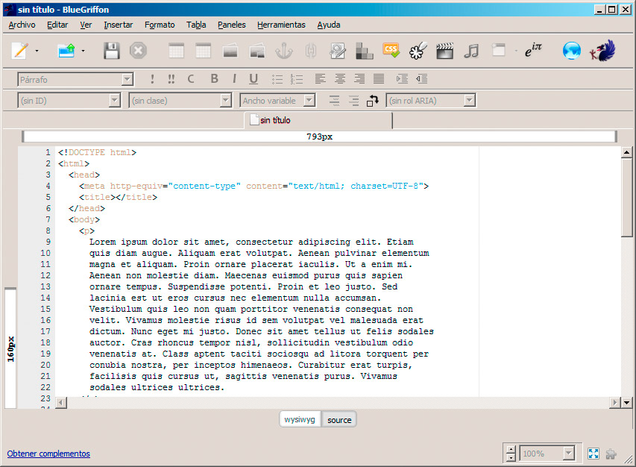Toggle Underline formatting
636x467 pixels.
click(x=254, y=79)
